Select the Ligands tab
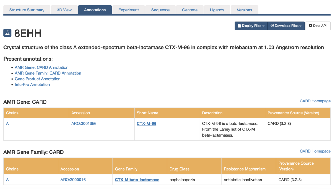Viewport: 335px width, 189px height. click(x=217, y=9)
